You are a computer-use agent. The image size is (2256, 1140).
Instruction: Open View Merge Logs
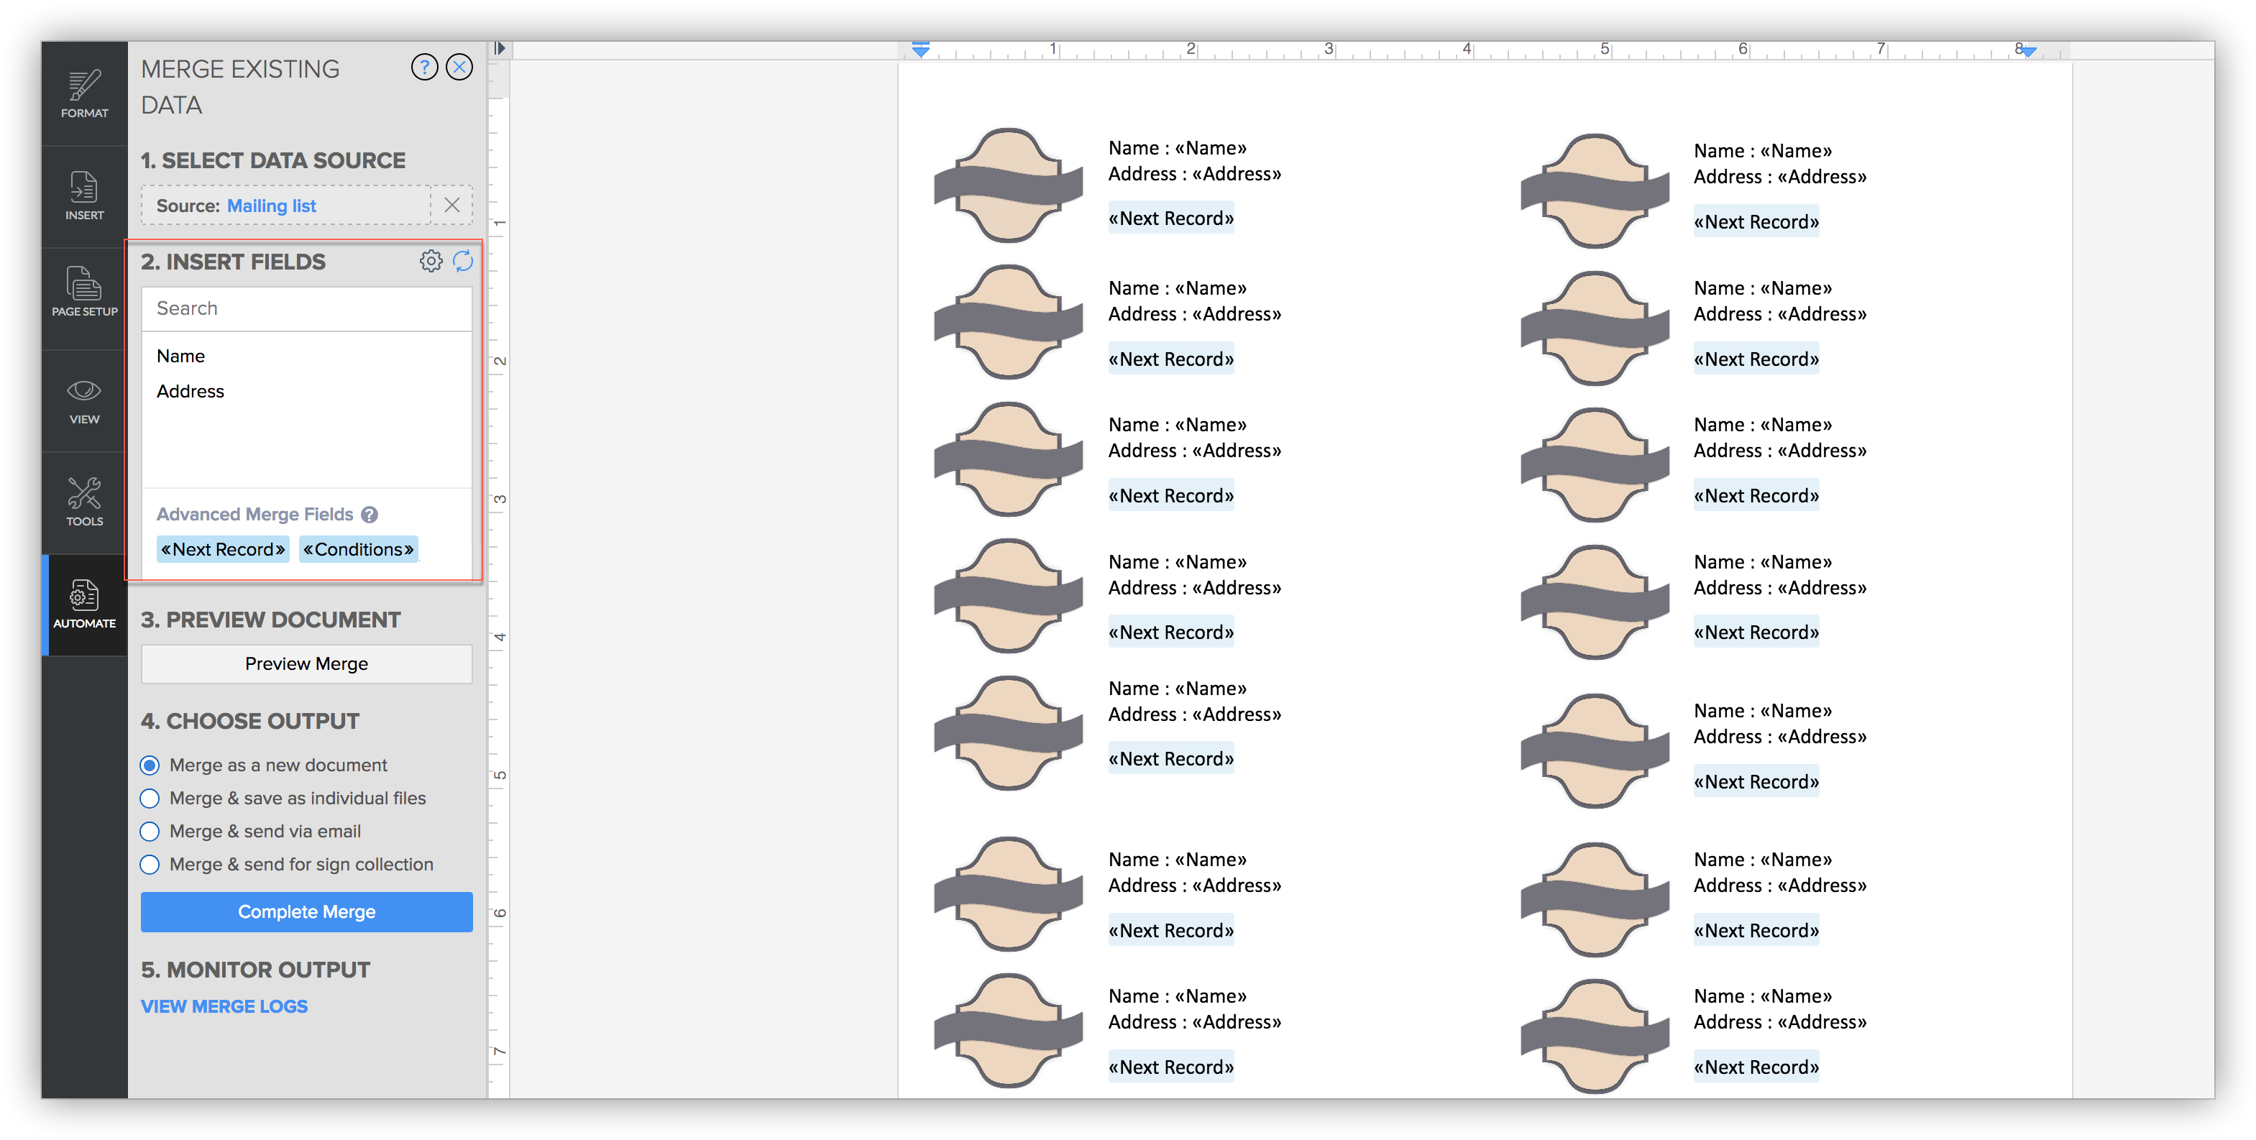point(224,1005)
